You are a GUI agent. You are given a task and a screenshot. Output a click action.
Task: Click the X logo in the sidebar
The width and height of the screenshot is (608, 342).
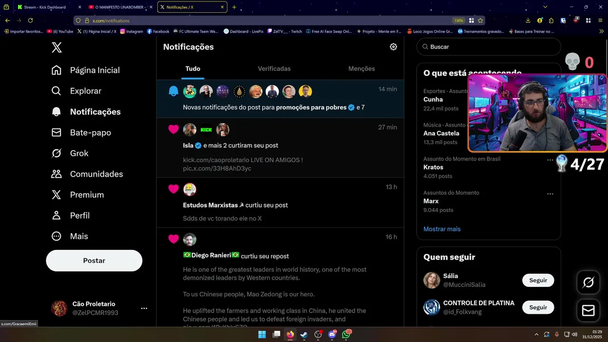tap(57, 47)
